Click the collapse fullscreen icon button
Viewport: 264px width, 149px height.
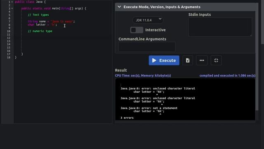tap(216, 60)
